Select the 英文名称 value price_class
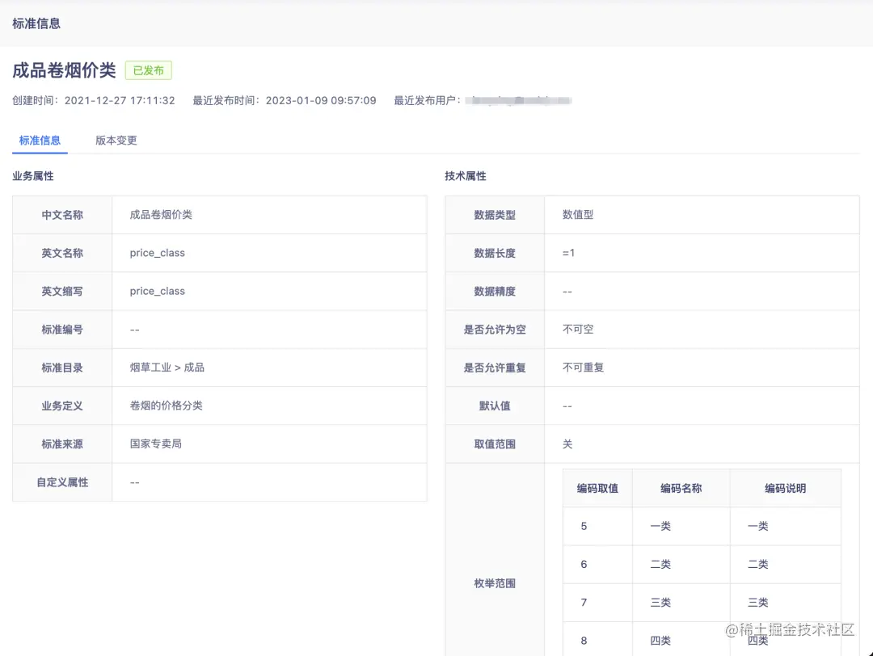This screenshot has width=873, height=656. point(156,253)
